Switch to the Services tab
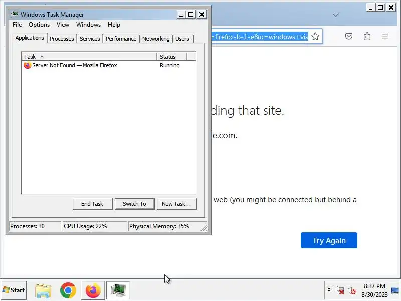The height and width of the screenshot is (301, 401). pos(90,39)
